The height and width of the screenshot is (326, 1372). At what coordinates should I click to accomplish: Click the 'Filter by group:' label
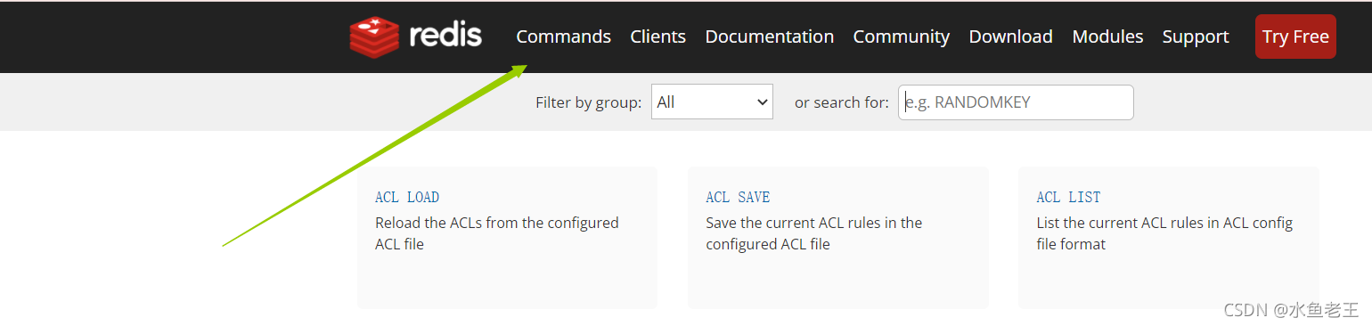(x=588, y=102)
